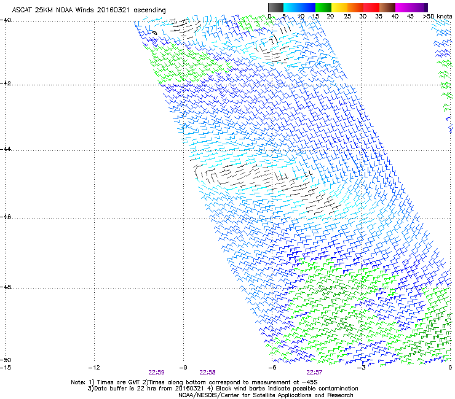The width and height of the screenshot is (455, 399).
Task: Click the magenta 40-45 knots legend segment
Action: [403, 7]
